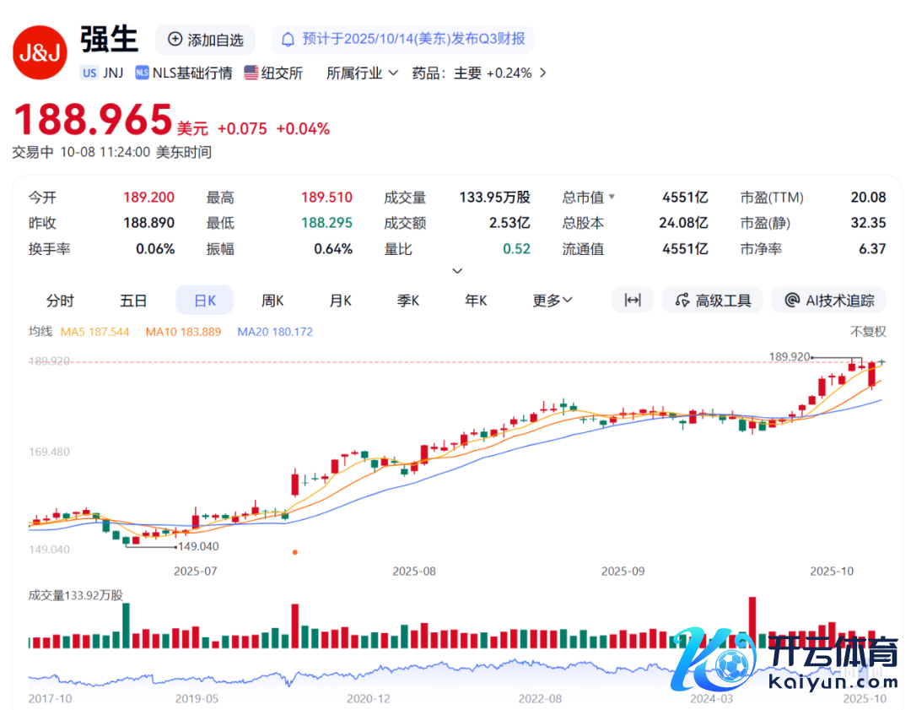Click the chart width fit icon
Image resolution: width=911 pixels, height=710 pixels.
tap(633, 301)
